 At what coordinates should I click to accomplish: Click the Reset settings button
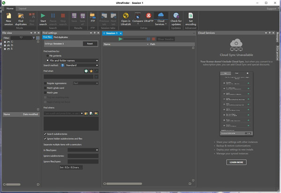coord(90,44)
